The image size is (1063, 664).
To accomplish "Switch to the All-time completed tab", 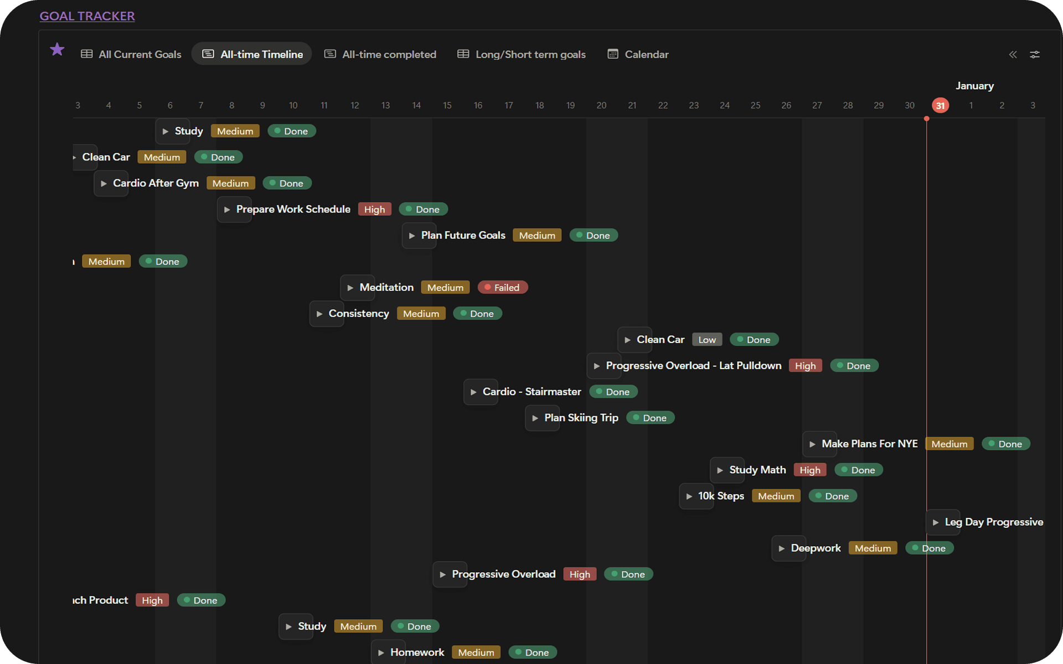I will [x=389, y=54].
